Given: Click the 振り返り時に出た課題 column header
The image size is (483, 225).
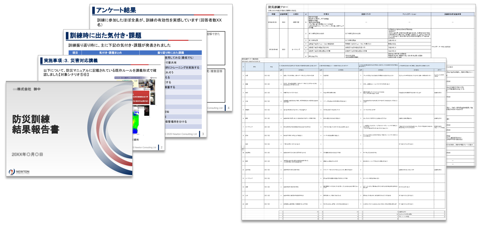Looking at the screenshot, I should coord(171,53).
